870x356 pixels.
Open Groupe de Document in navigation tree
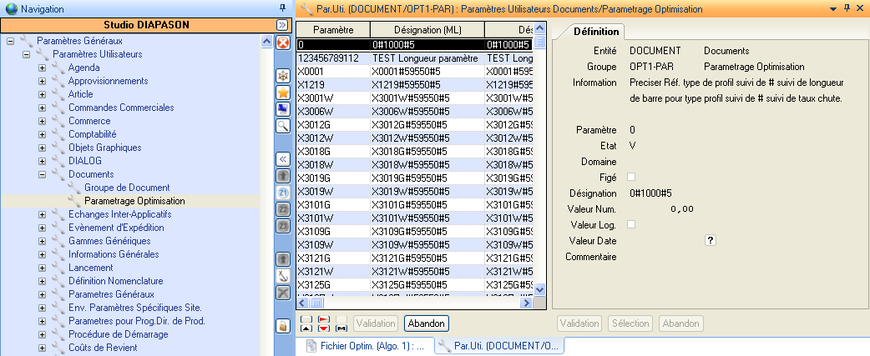126,188
